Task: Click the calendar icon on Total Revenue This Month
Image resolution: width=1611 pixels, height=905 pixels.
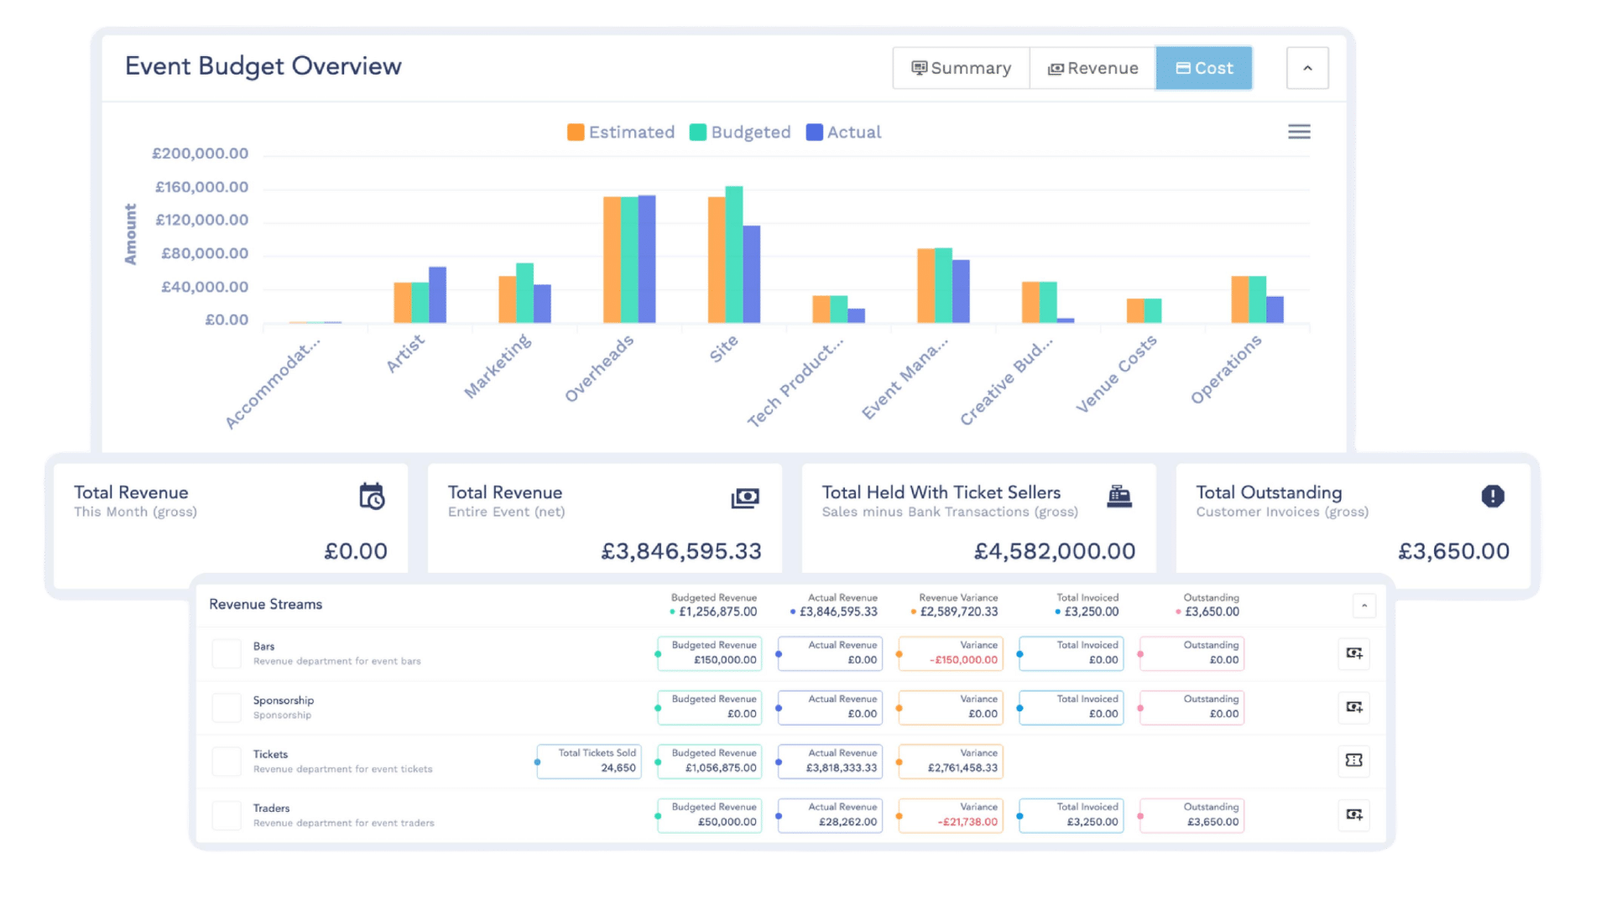Action: coord(372,497)
